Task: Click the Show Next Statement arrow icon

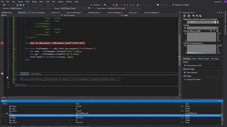Action: click(124, 5)
